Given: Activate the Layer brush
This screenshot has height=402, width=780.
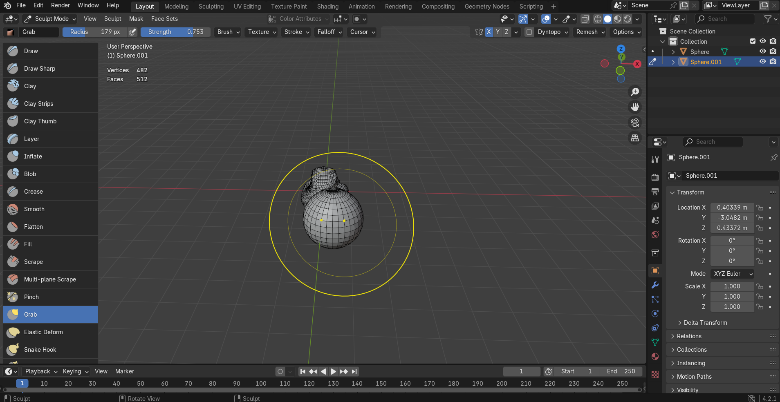Looking at the screenshot, I should 50,139.
